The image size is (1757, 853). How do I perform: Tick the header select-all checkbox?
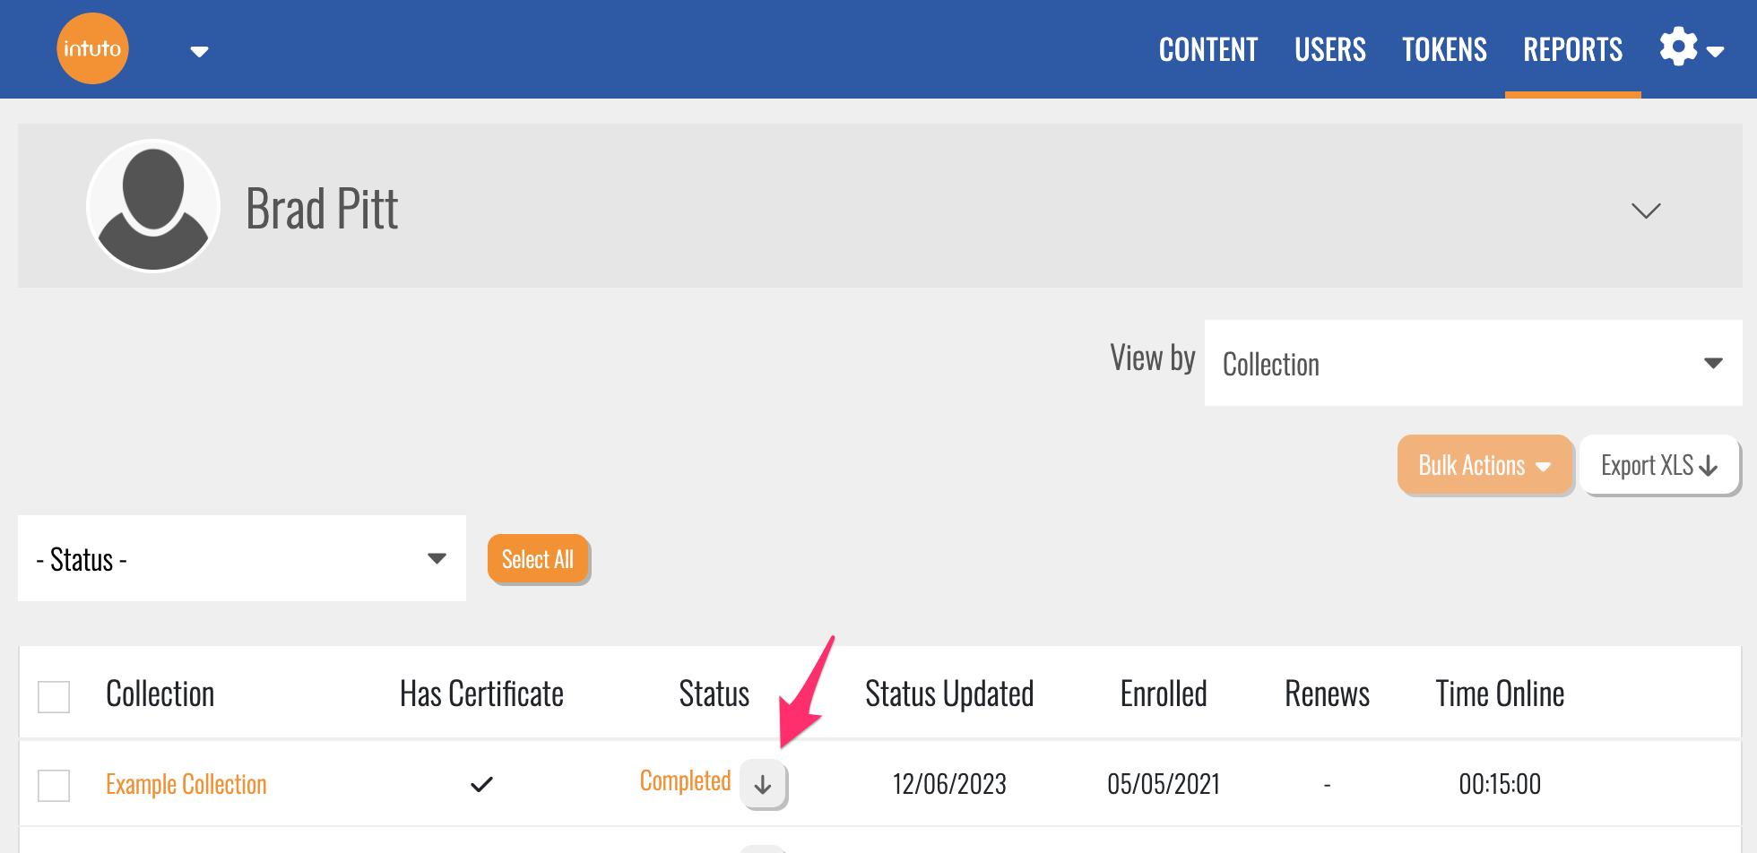54,696
